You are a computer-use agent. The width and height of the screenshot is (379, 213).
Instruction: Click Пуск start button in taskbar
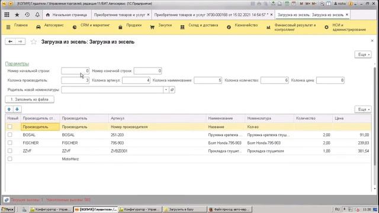pyautogui.click(x=8, y=209)
